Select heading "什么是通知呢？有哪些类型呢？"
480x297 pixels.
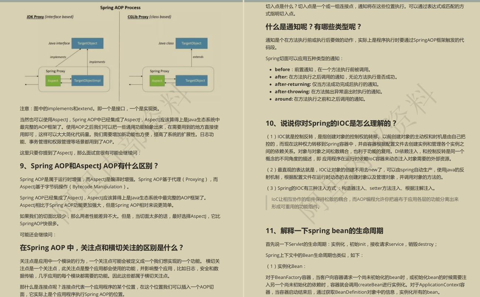(x=314, y=27)
